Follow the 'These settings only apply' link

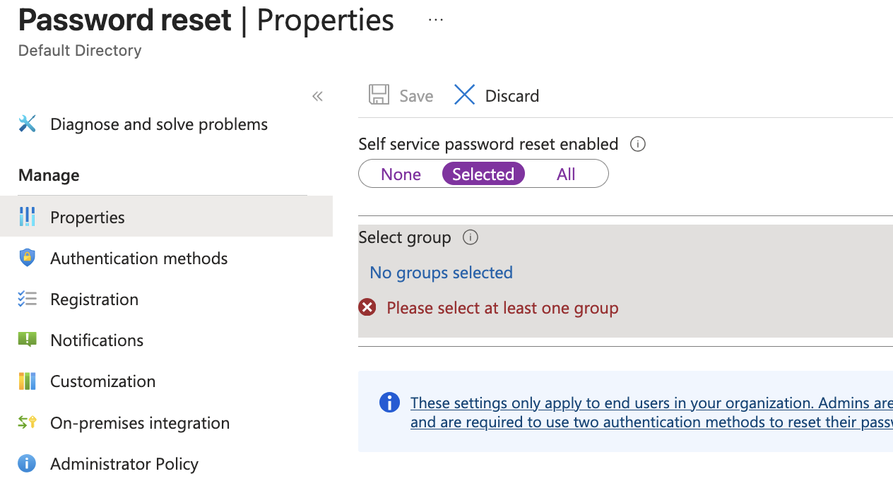(651, 412)
